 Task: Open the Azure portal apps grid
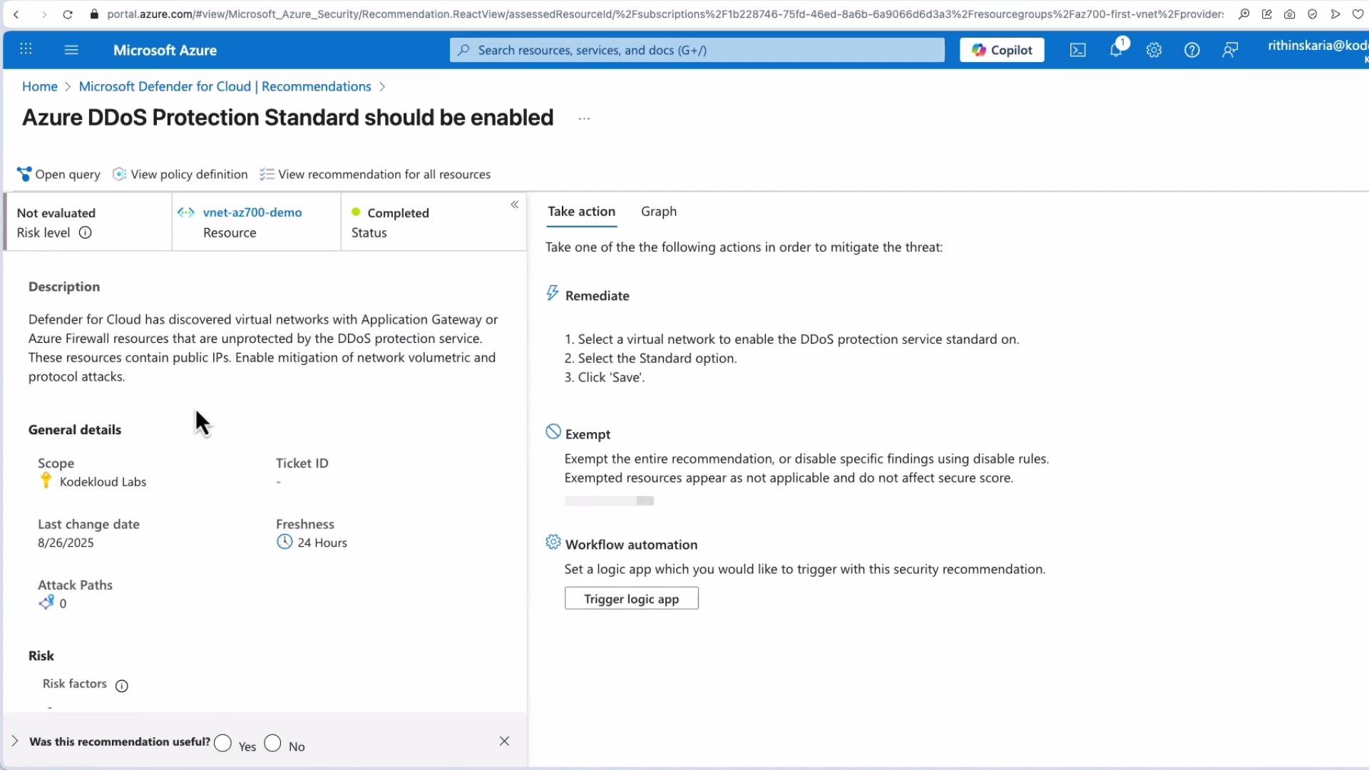[26, 49]
